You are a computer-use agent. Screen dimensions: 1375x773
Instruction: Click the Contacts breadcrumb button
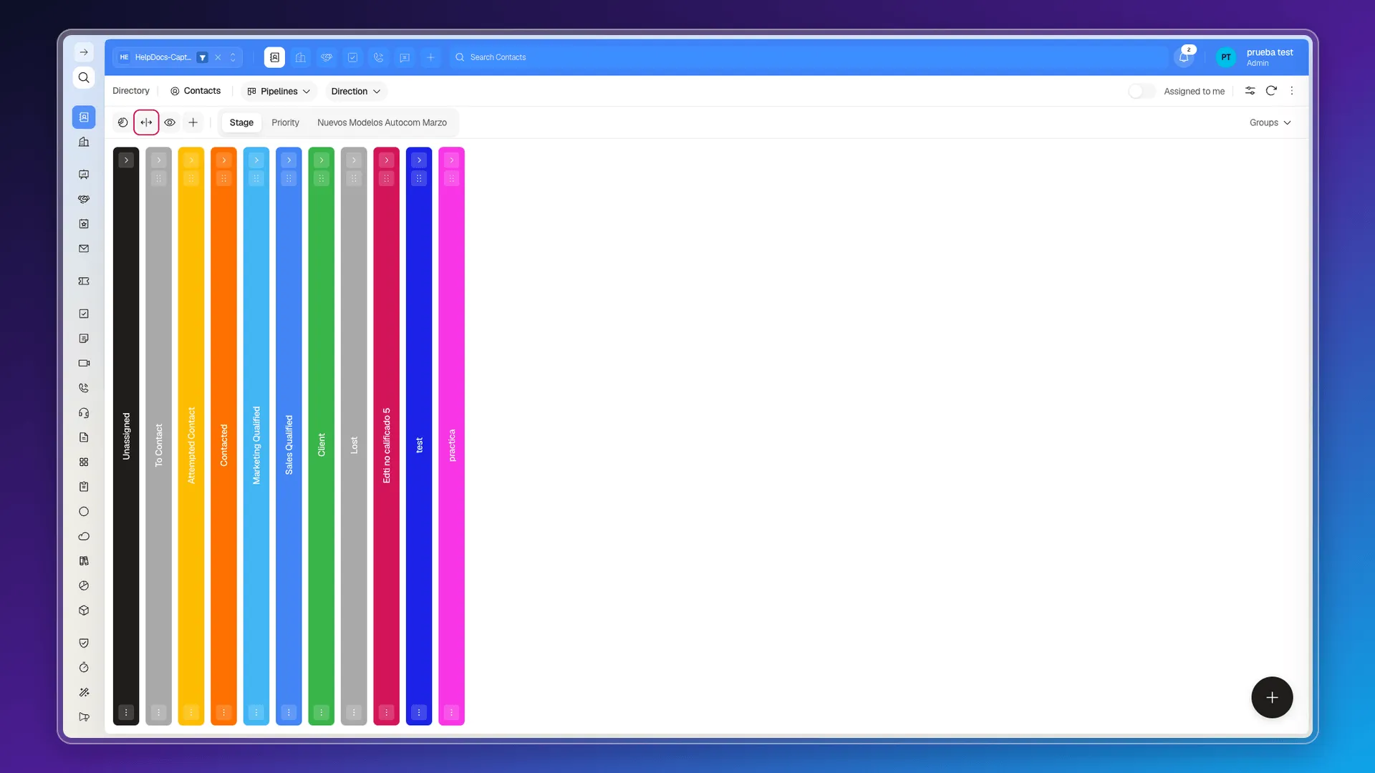coord(196,91)
